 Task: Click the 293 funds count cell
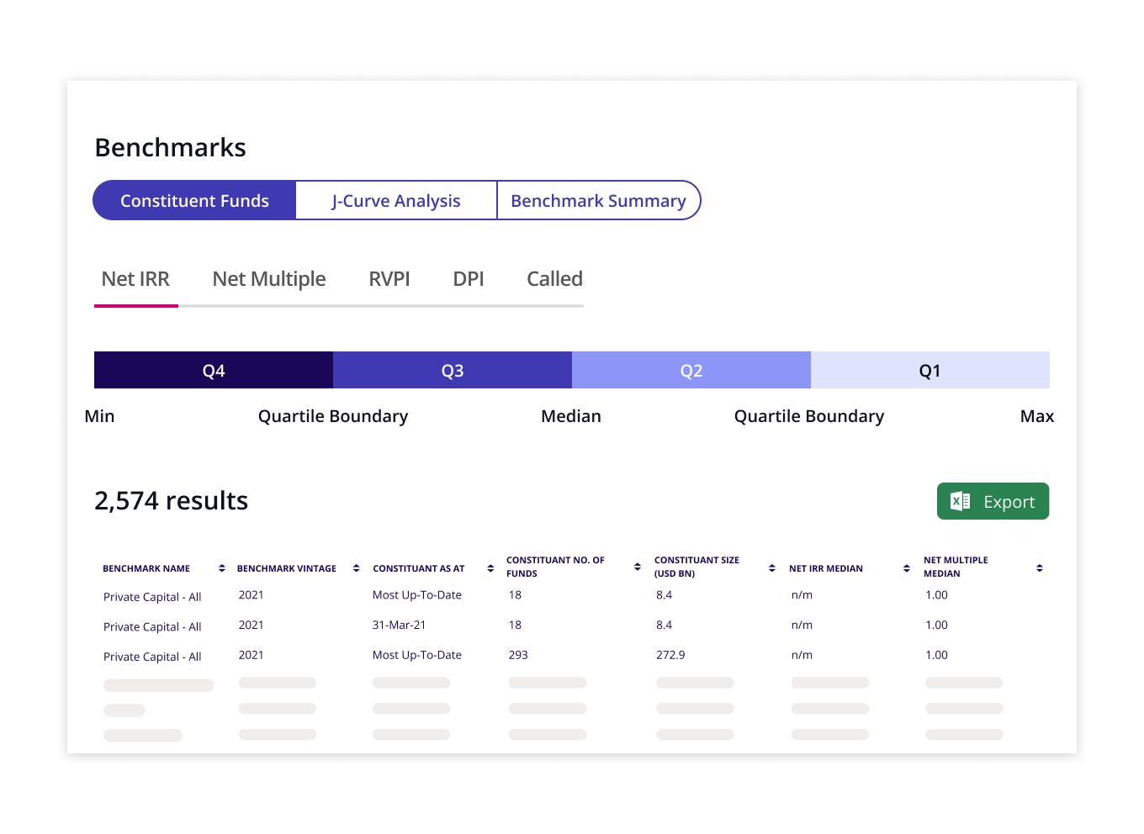coord(518,655)
